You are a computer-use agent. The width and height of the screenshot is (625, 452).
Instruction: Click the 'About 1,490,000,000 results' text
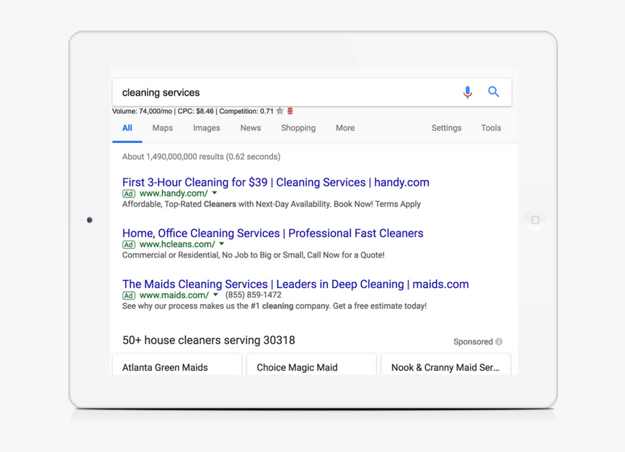coord(201,157)
